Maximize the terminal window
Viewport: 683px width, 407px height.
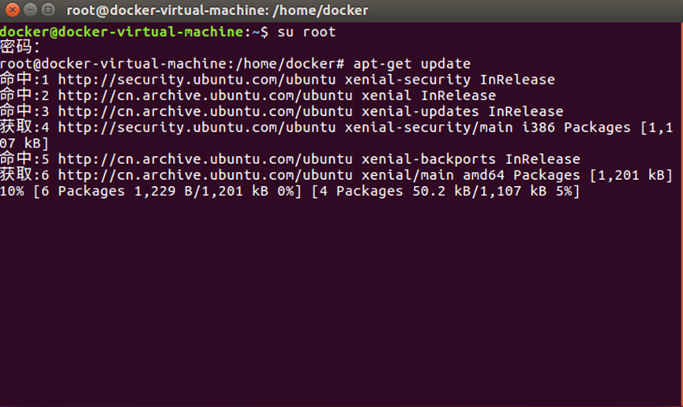tap(47, 10)
